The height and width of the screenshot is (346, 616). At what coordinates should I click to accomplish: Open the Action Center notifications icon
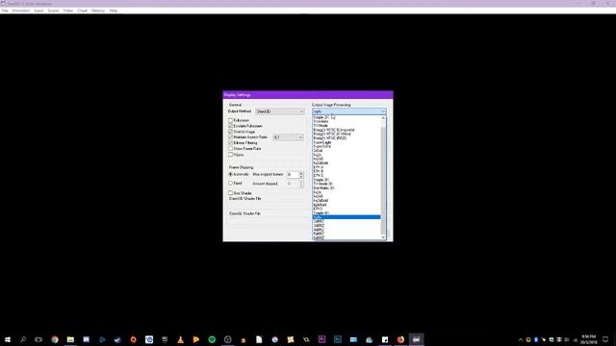pyautogui.click(x=605, y=339)
